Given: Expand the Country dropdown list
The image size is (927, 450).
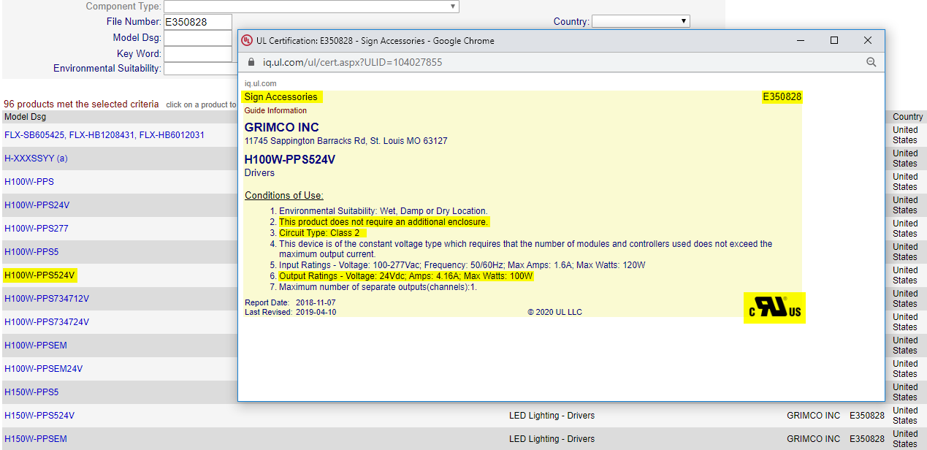Looking at the screenshot, I should pyautogui.click(x=641, y=22).
